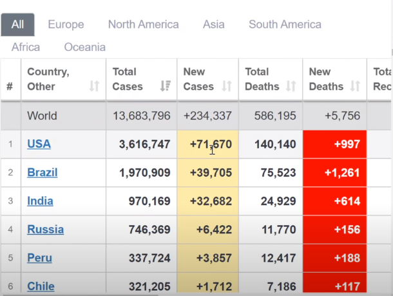Click USA new cases +71,670
The height and width of the screenshot is (296, 393).
[211, 144]
